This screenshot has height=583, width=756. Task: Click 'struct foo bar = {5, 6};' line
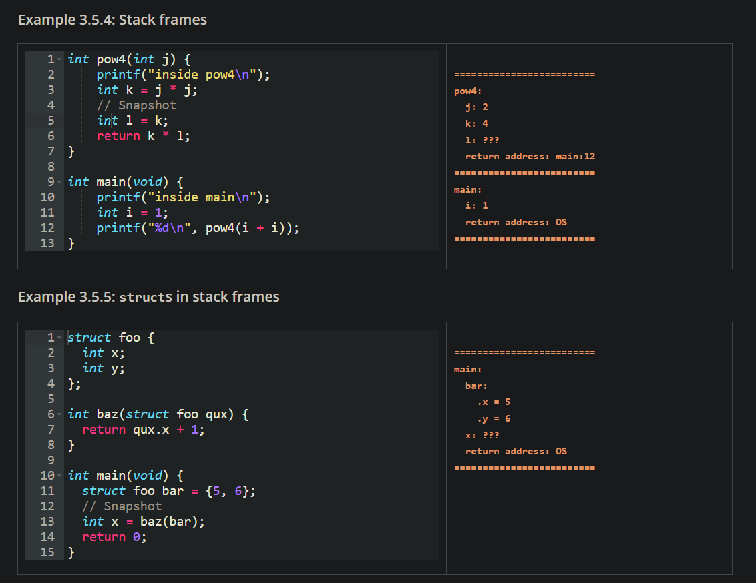point(168,491)
